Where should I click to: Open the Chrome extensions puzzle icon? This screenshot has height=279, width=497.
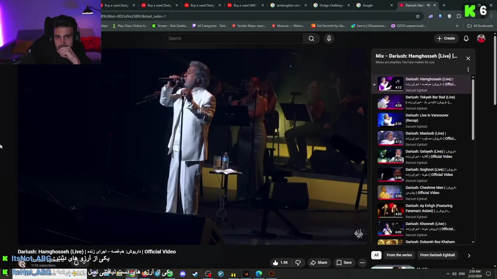pos(459,16)
